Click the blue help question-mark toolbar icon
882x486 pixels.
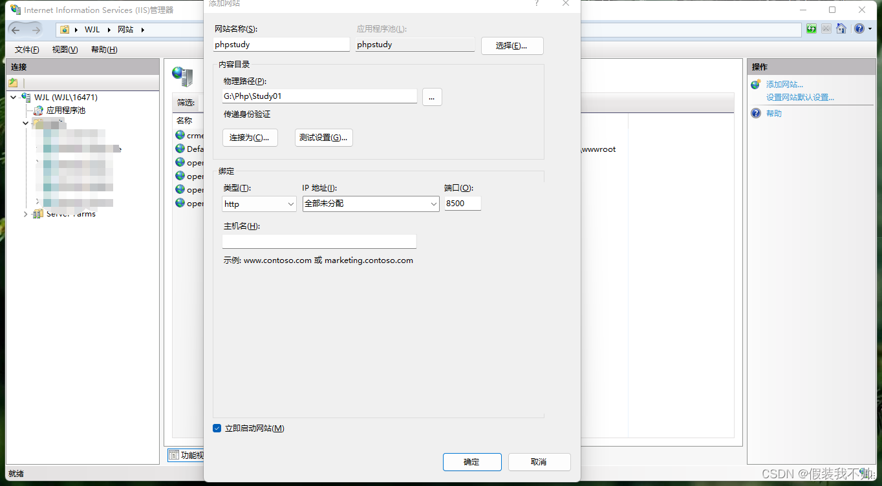[859, 29]
